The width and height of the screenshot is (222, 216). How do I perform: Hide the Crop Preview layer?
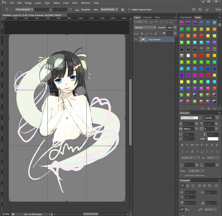(136, 39)
